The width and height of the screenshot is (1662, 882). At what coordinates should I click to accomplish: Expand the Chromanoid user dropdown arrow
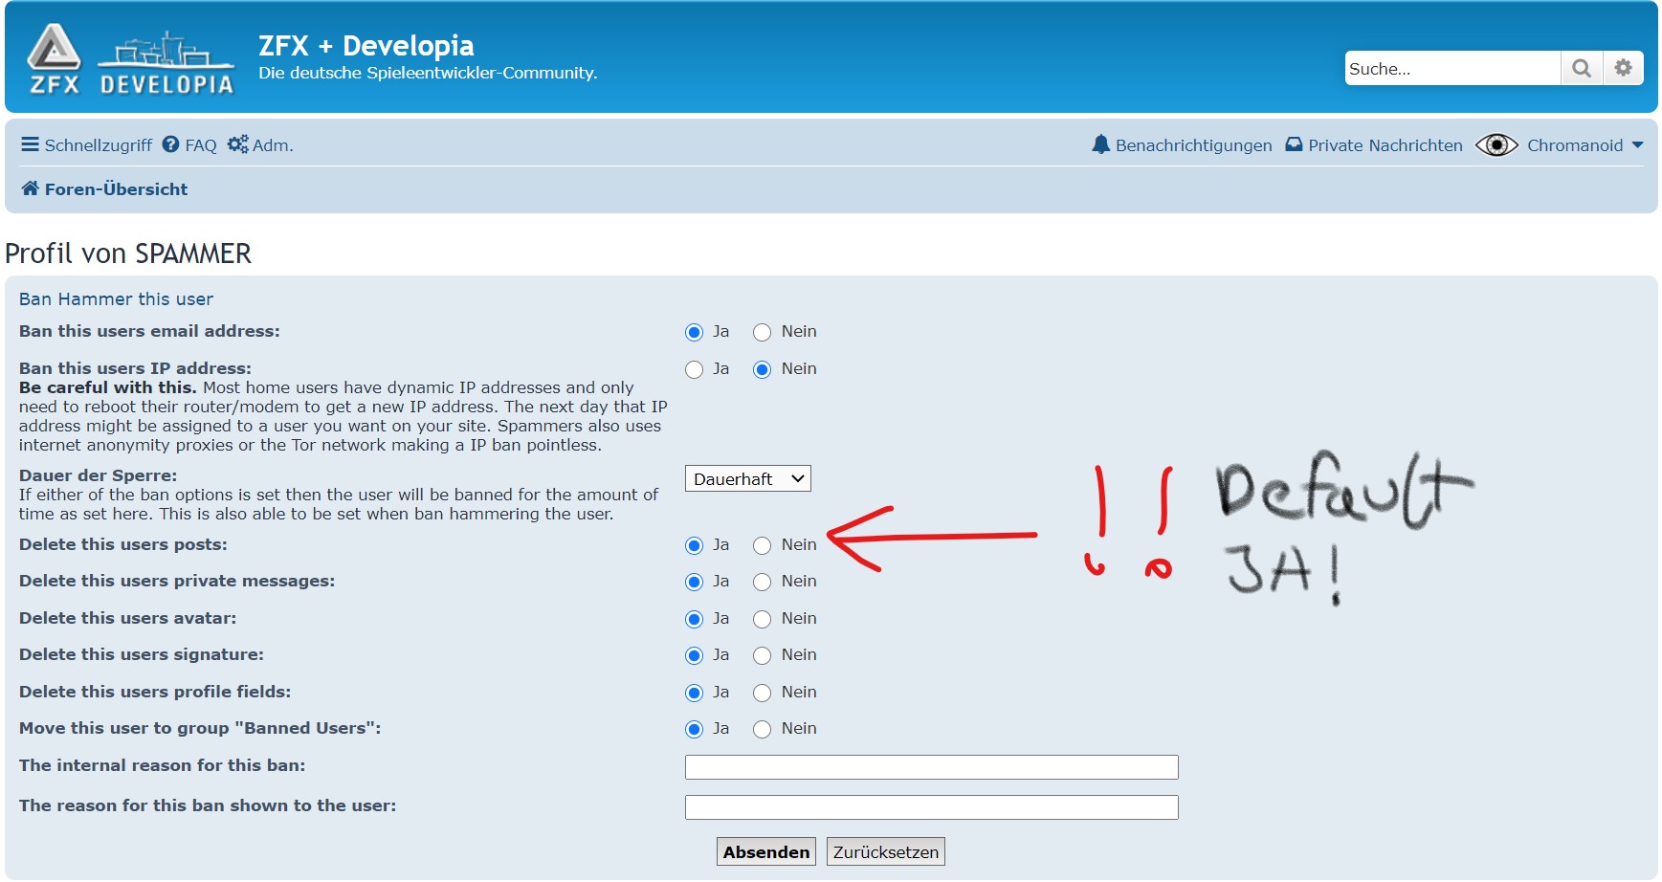[1637, 145]
